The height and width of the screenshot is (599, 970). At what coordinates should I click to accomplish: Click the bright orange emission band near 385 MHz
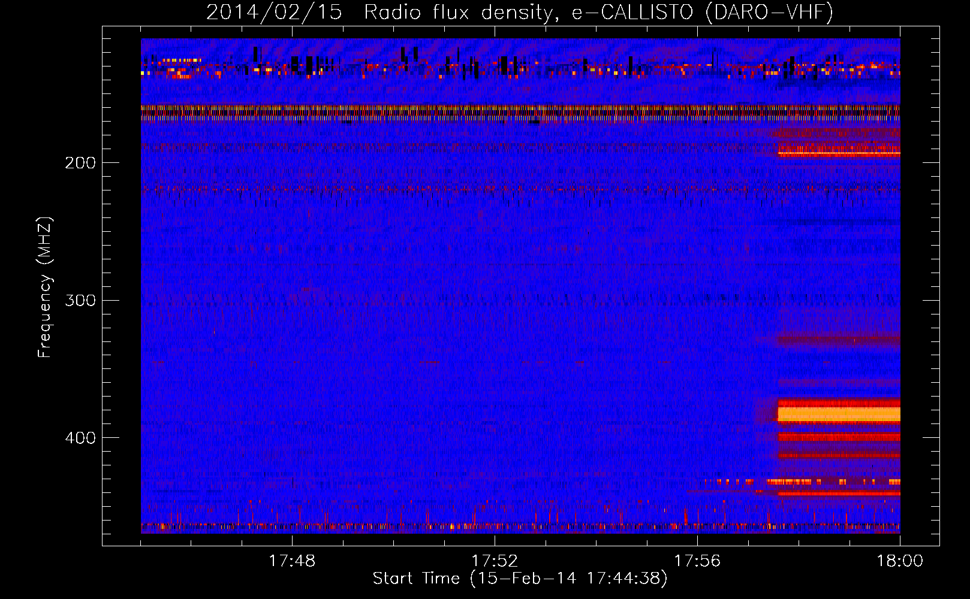click(x=839, y=414)
